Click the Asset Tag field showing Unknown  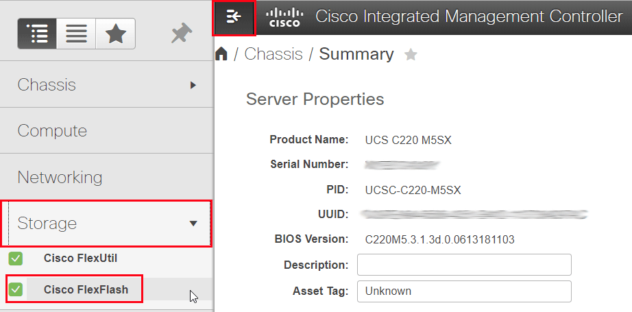pyautogui.click(x=464, y=291)
